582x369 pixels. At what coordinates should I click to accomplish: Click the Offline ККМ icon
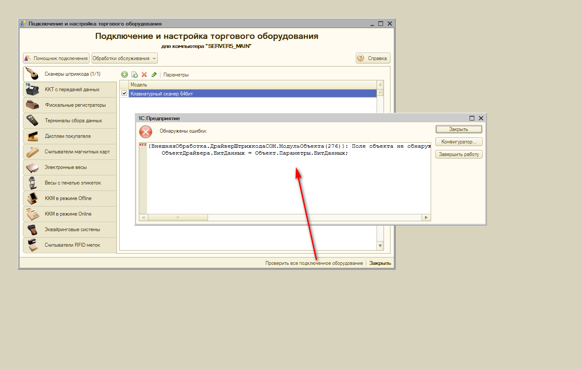tap(32, 198)
